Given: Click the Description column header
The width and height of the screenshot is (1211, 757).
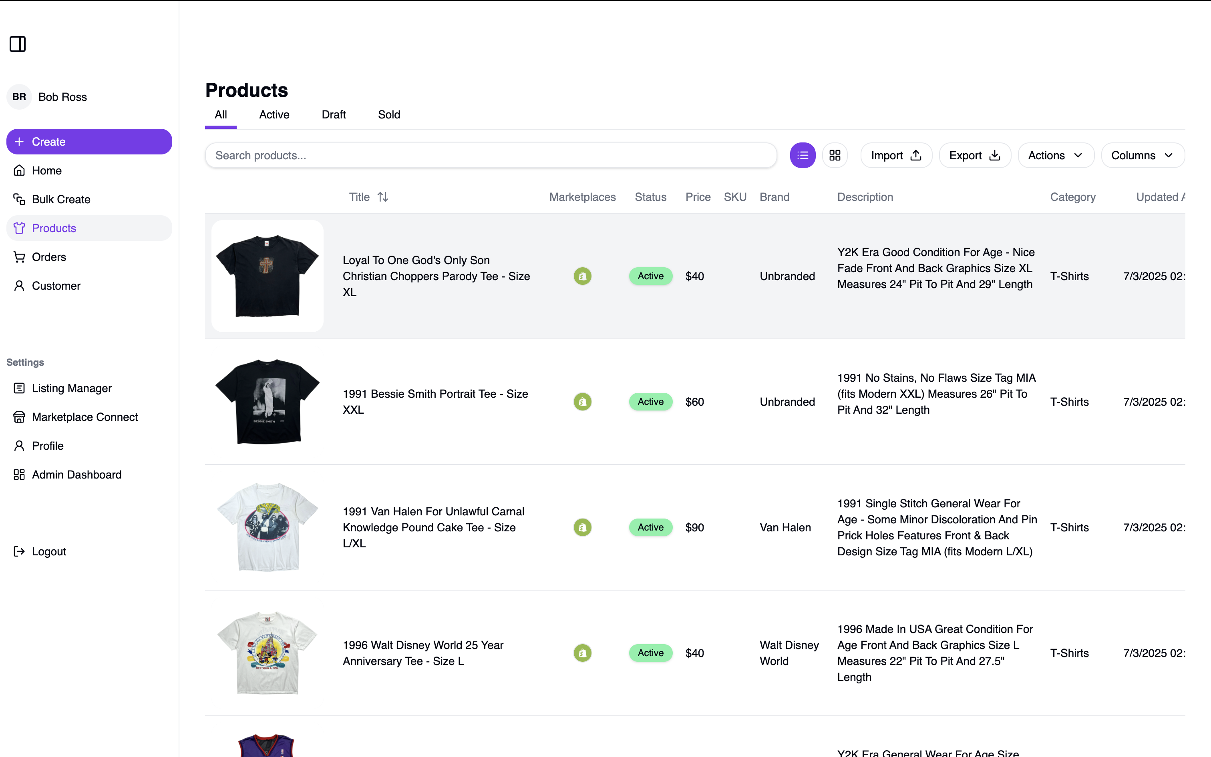Looking at the screenshot, I should (865, 197).
